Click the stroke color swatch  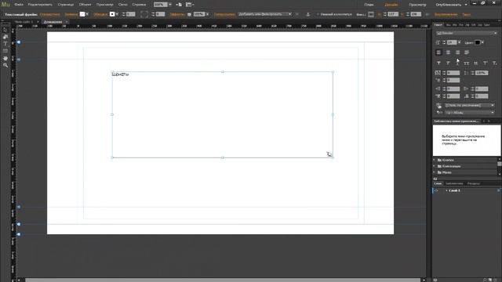112,14
